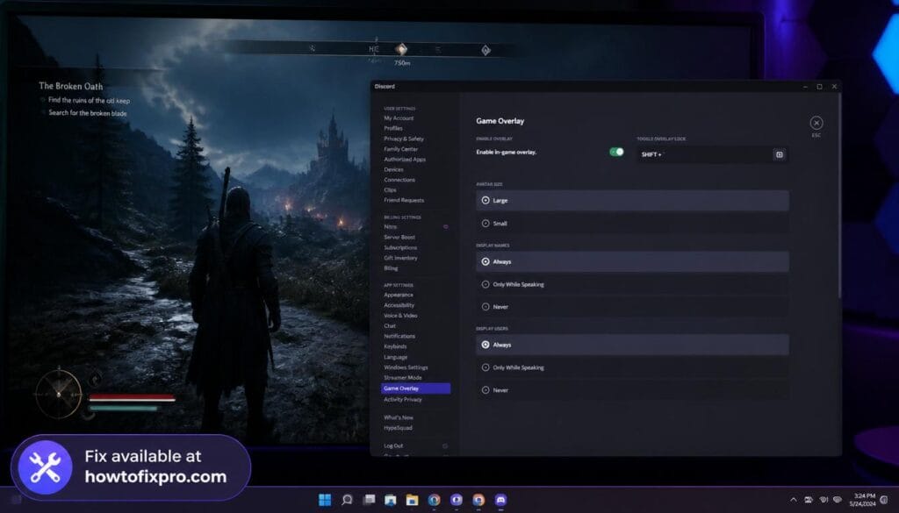Viewport: 899px width, 513px height.
Task: Select Large avatar size
Action: [632, 201]
